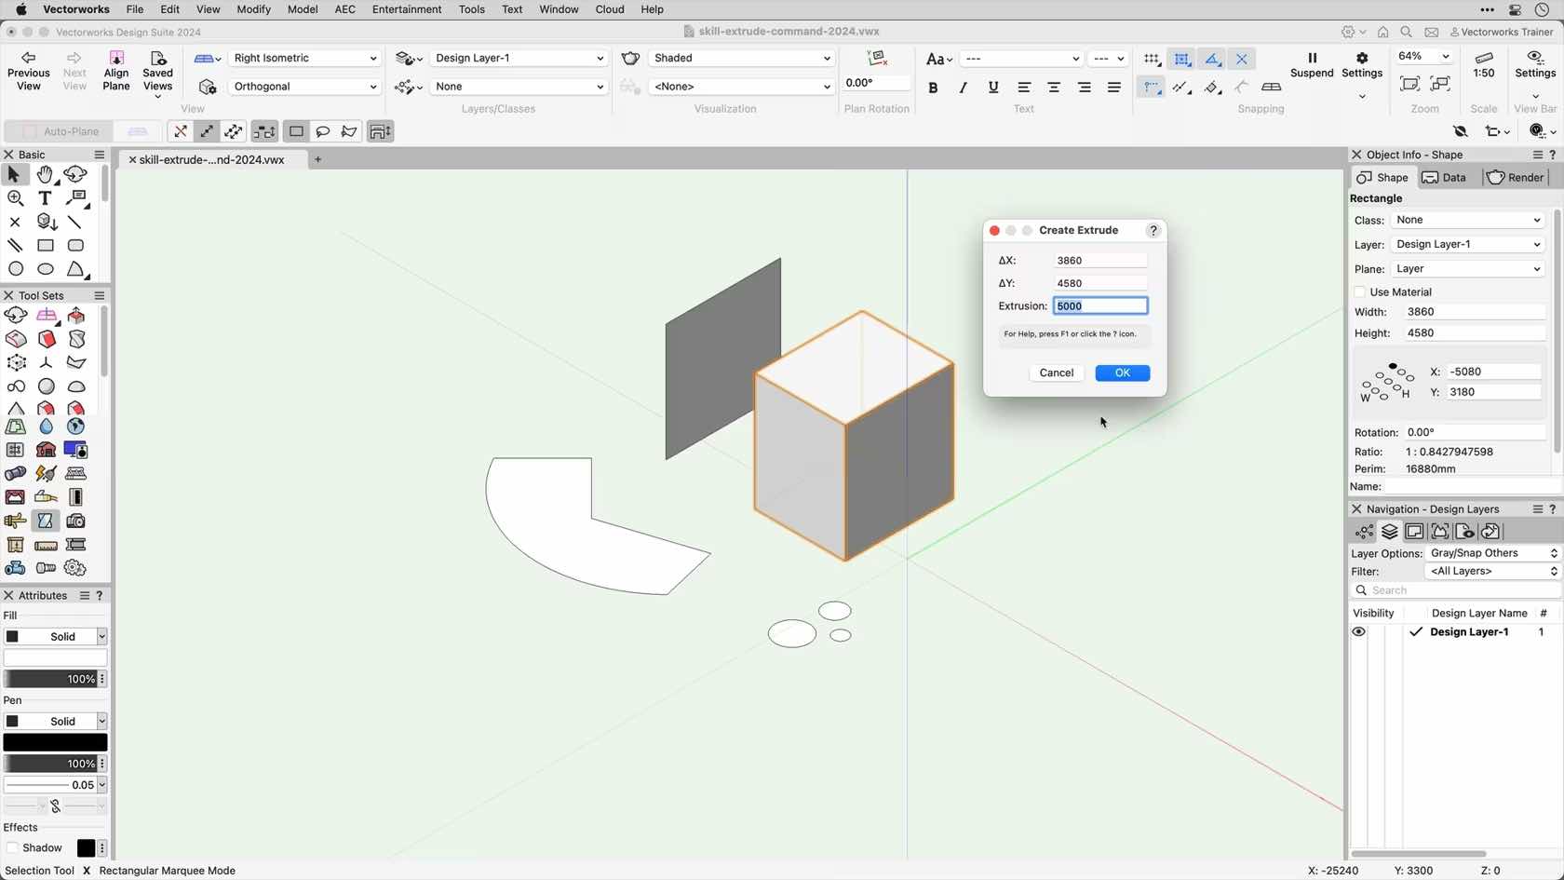The image size is (1564, 880).
Task: Toggle Design Layer-1 visibility eye
Action: tap(1358, 632)
